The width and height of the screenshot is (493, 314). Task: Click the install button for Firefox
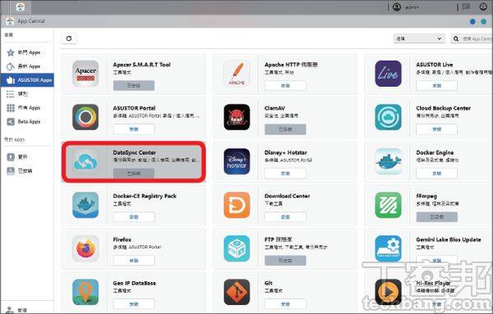(134, 261)
